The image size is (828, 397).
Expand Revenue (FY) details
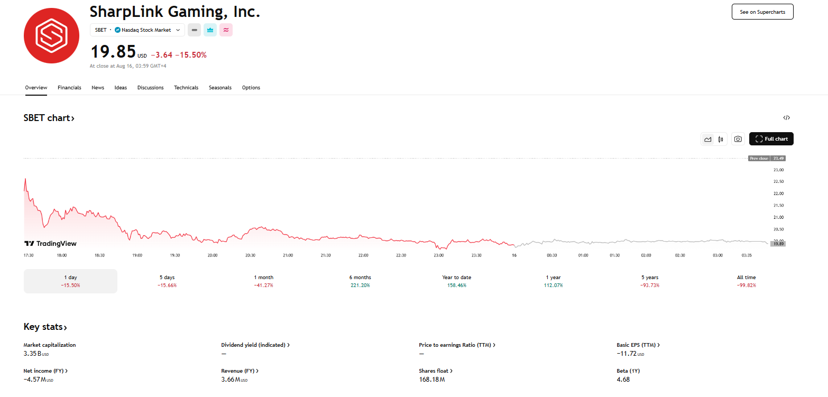tap(240, 371)
